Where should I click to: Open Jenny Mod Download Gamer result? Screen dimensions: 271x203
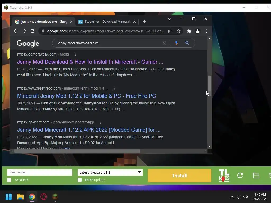click(x=90, y=62)
